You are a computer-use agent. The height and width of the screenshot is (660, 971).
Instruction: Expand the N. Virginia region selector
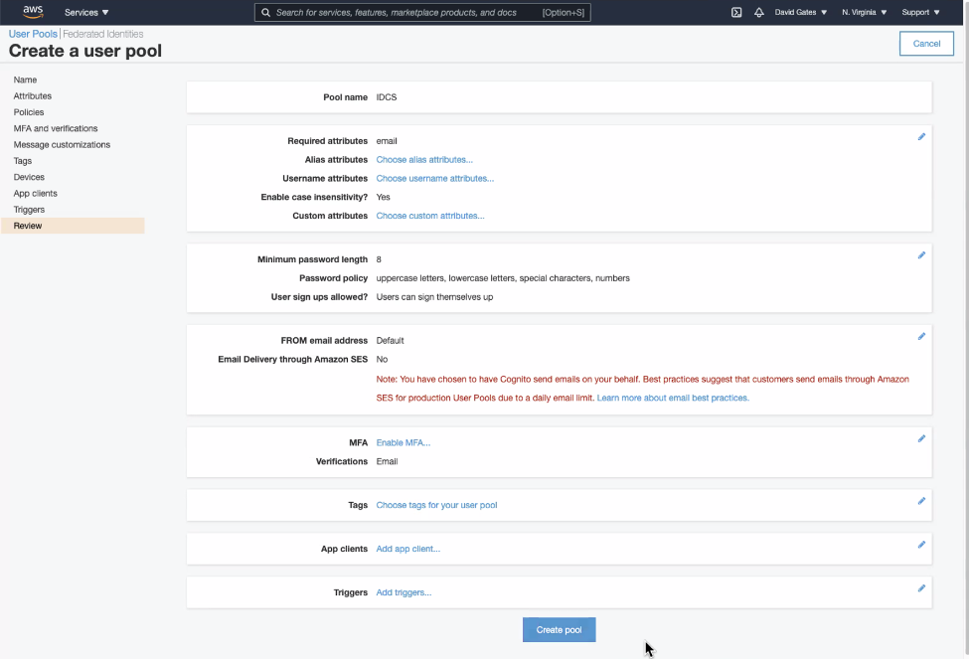[x=864, y=13]
